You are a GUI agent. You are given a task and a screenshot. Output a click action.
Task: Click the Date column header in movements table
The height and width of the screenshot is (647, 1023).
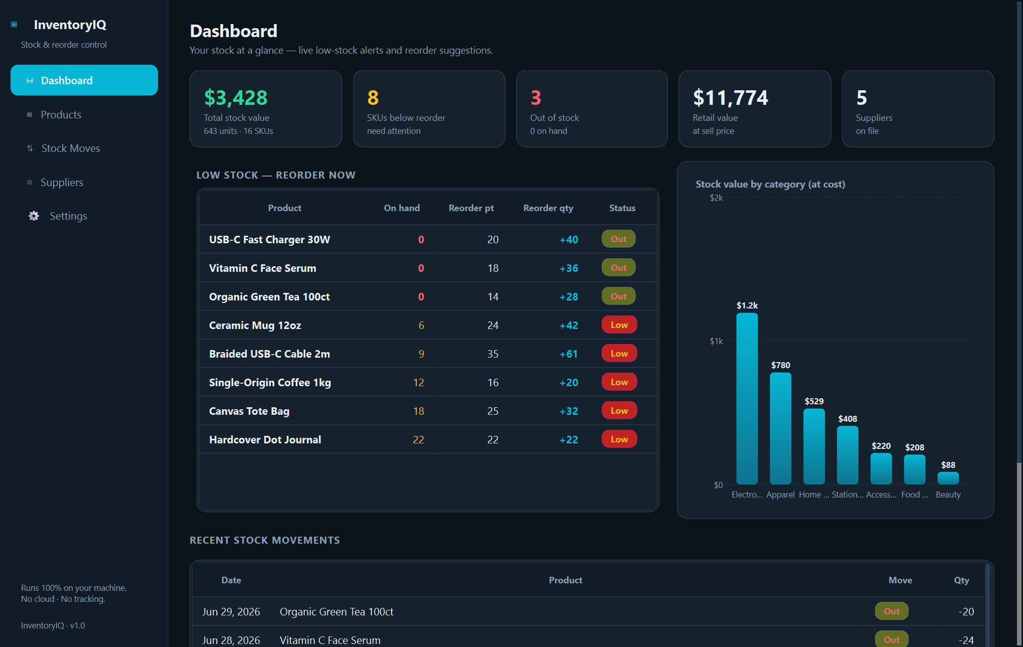[x=231, y=580]
